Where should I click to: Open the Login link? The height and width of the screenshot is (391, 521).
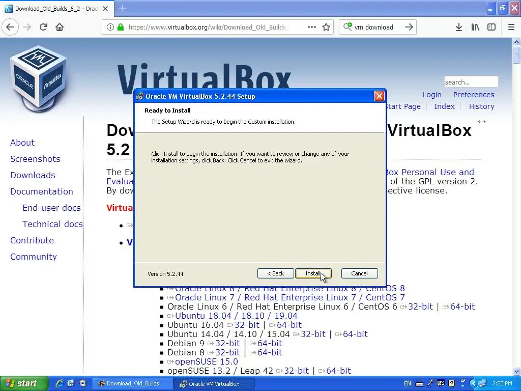pos(432,95)
